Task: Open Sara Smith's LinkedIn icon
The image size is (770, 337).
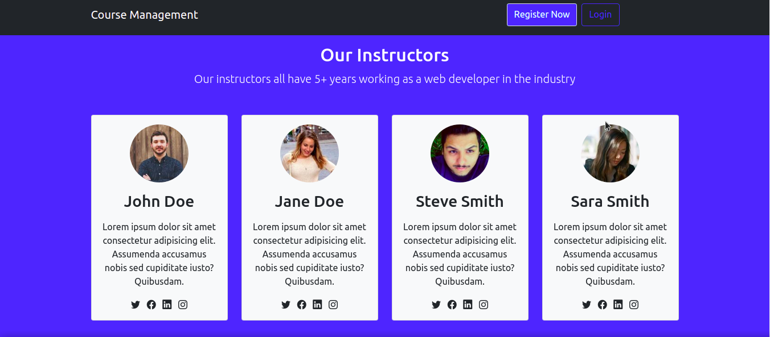Action: tap(618, 305)
